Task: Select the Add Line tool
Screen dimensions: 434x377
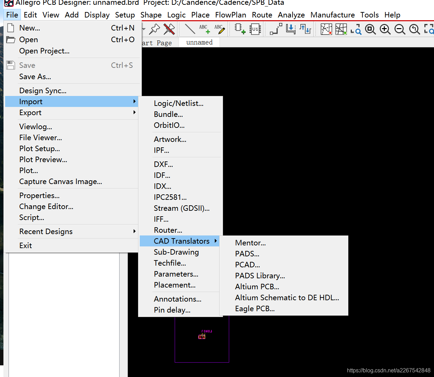Action: click(189, 29)
